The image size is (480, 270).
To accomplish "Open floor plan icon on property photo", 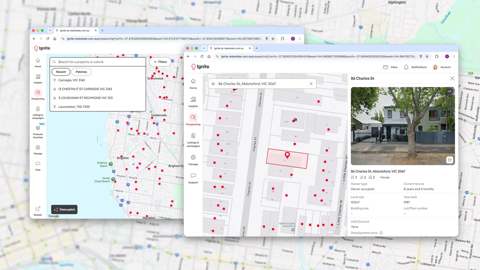I will point(450,160).
